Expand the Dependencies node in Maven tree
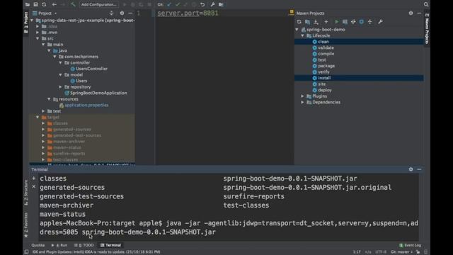Viewport: 453px width, 255px height. (x=303, y=102)
